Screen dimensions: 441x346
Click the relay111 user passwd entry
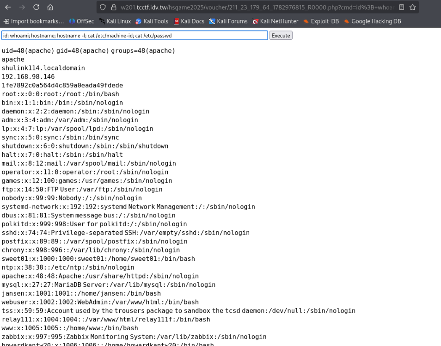(x=106, y=320)
